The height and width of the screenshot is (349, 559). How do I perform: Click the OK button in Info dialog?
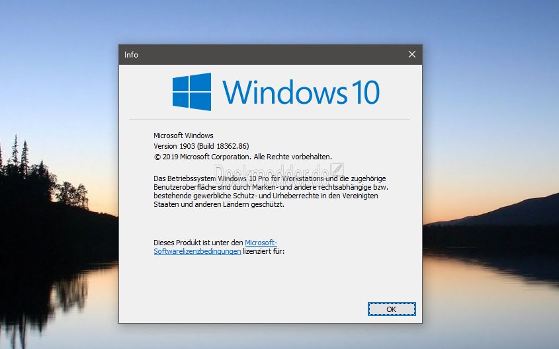392,309
